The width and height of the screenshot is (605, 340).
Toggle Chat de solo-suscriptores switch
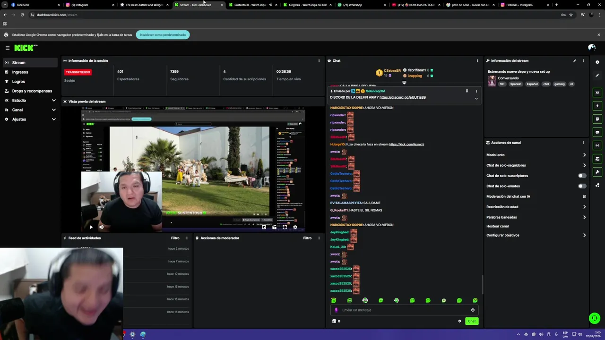click(582, 176)
